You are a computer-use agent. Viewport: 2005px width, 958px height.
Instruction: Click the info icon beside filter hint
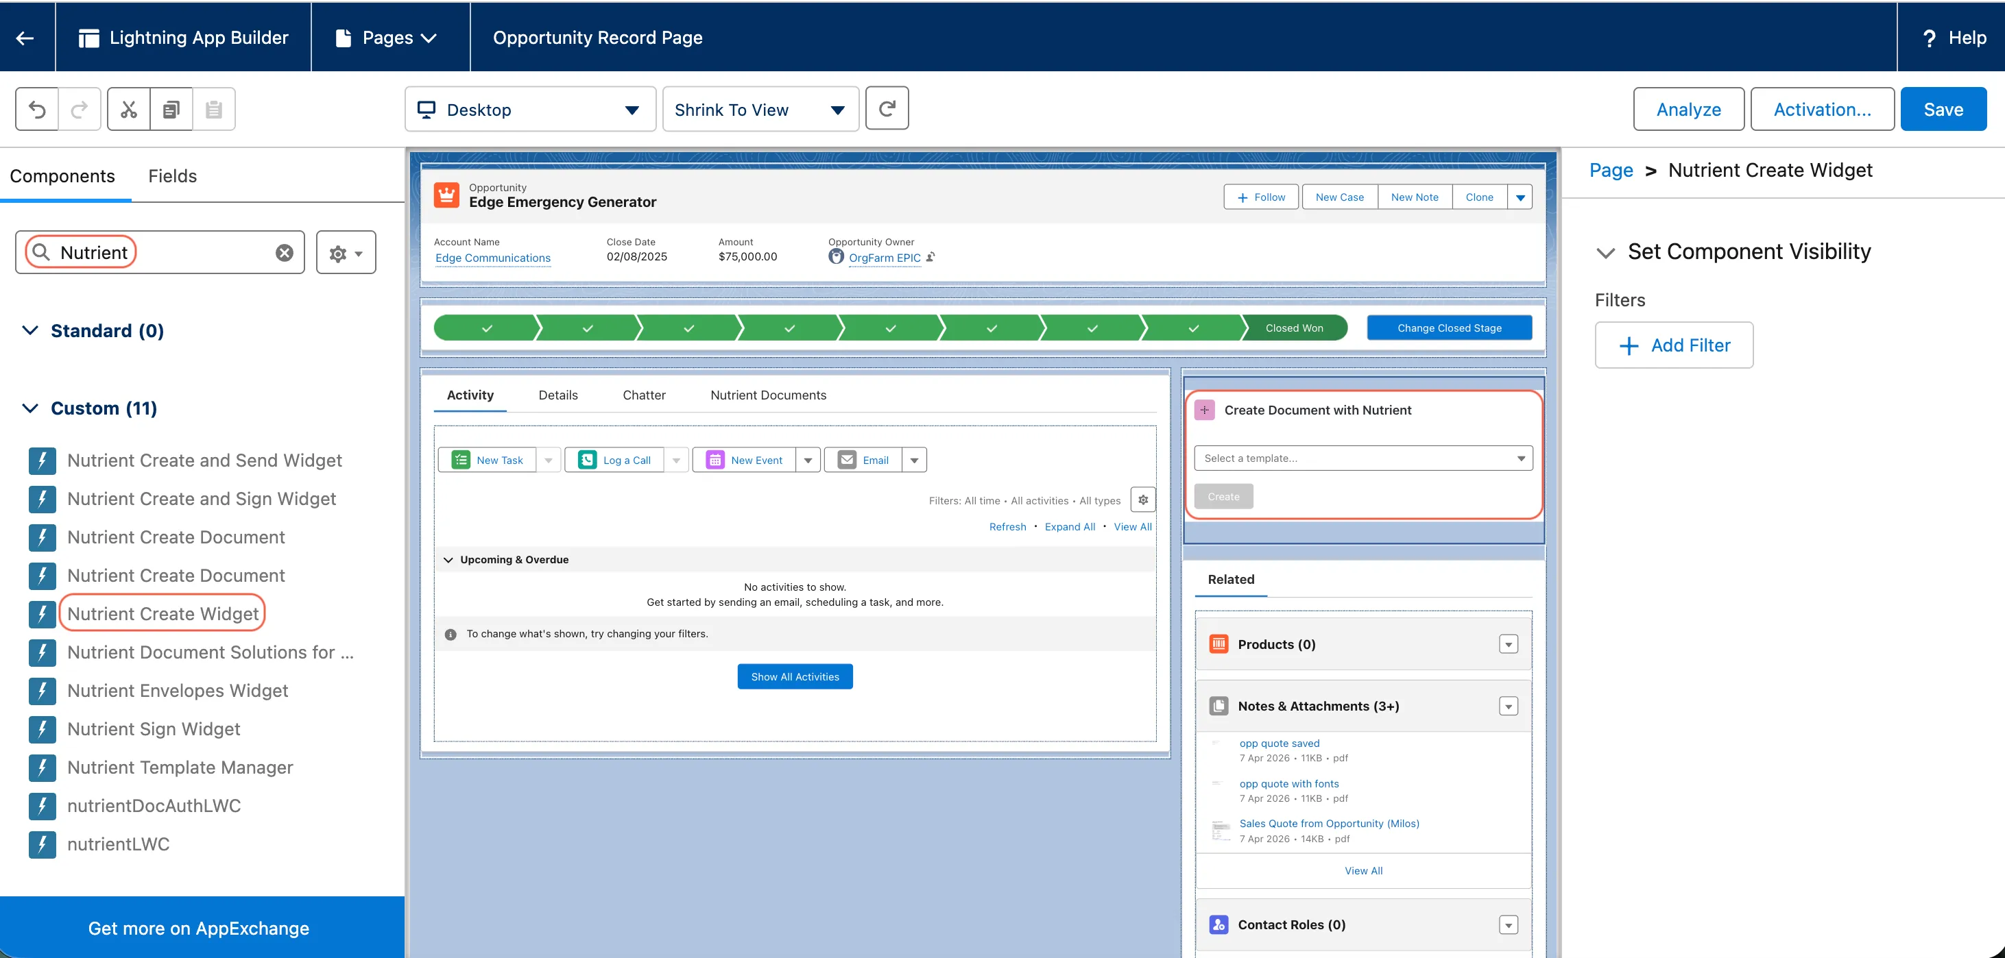click(450, 635)
